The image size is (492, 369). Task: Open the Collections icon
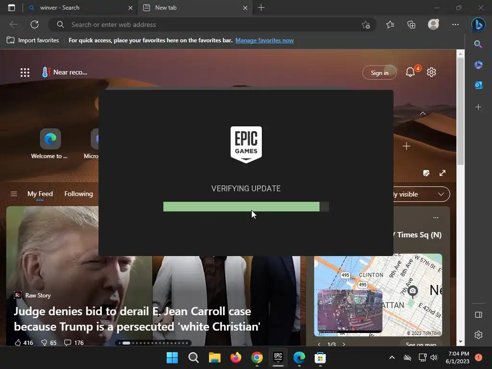tap(411, 25)
